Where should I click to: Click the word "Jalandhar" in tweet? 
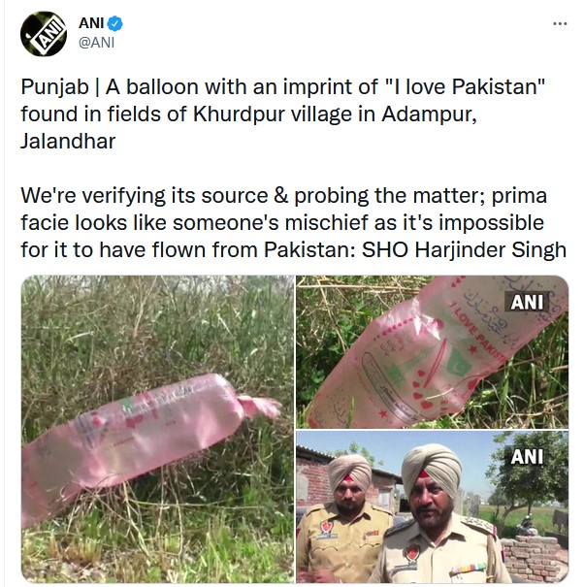pos(68,141)
